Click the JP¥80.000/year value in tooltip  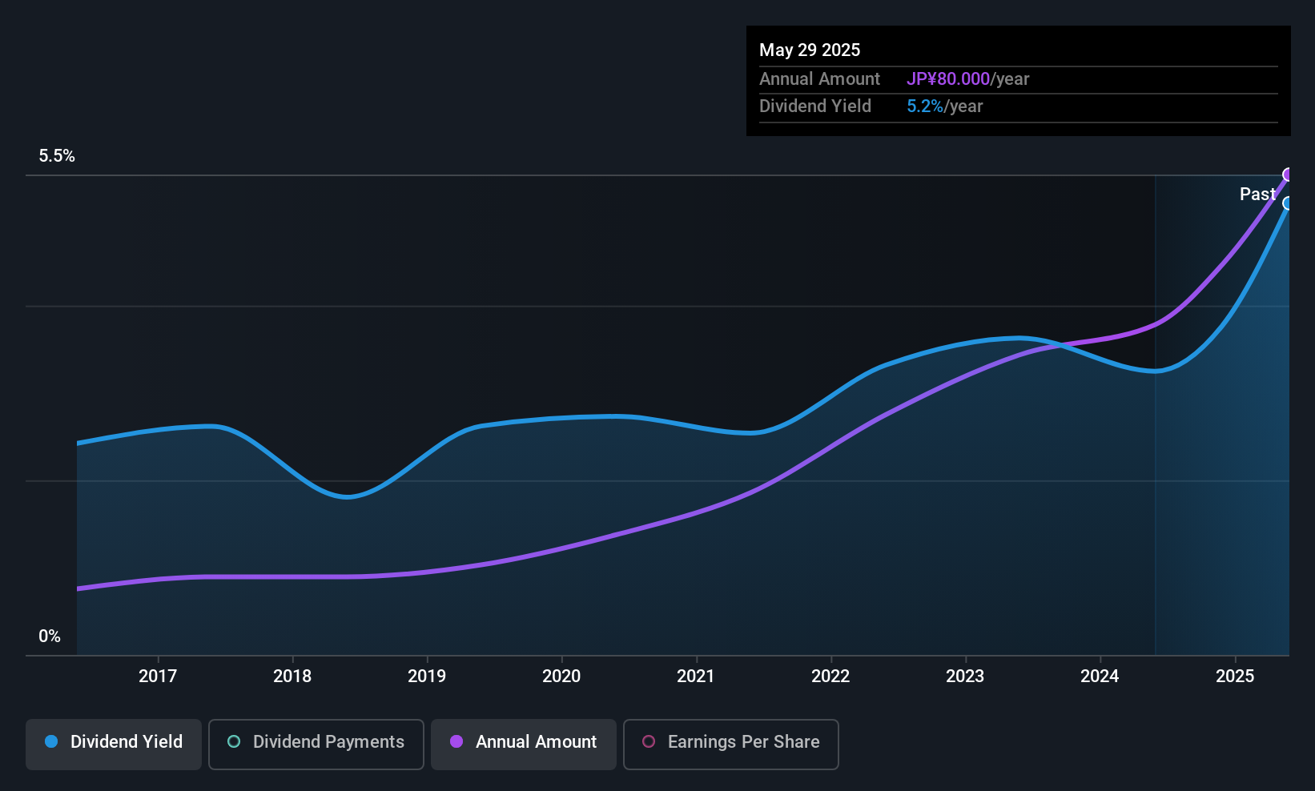click(x=967, y=79)
